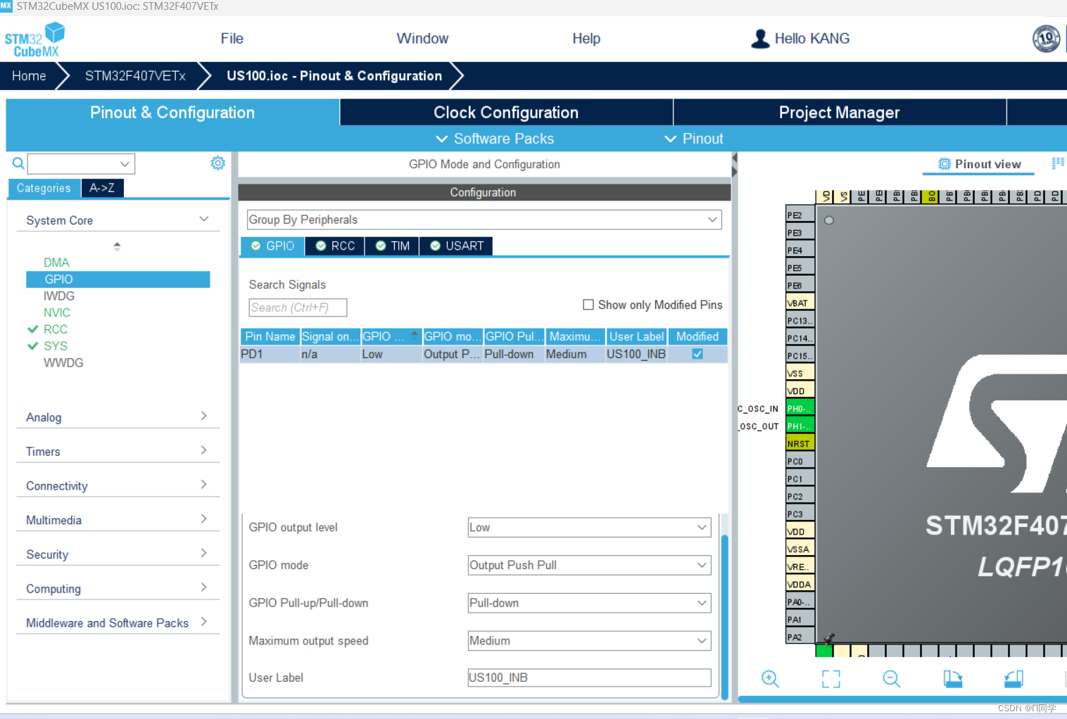The width and height of the screenshot is (1067, 719).
Task: Open the Help menu
Action: pyautogui.click(x=586, y=39)
